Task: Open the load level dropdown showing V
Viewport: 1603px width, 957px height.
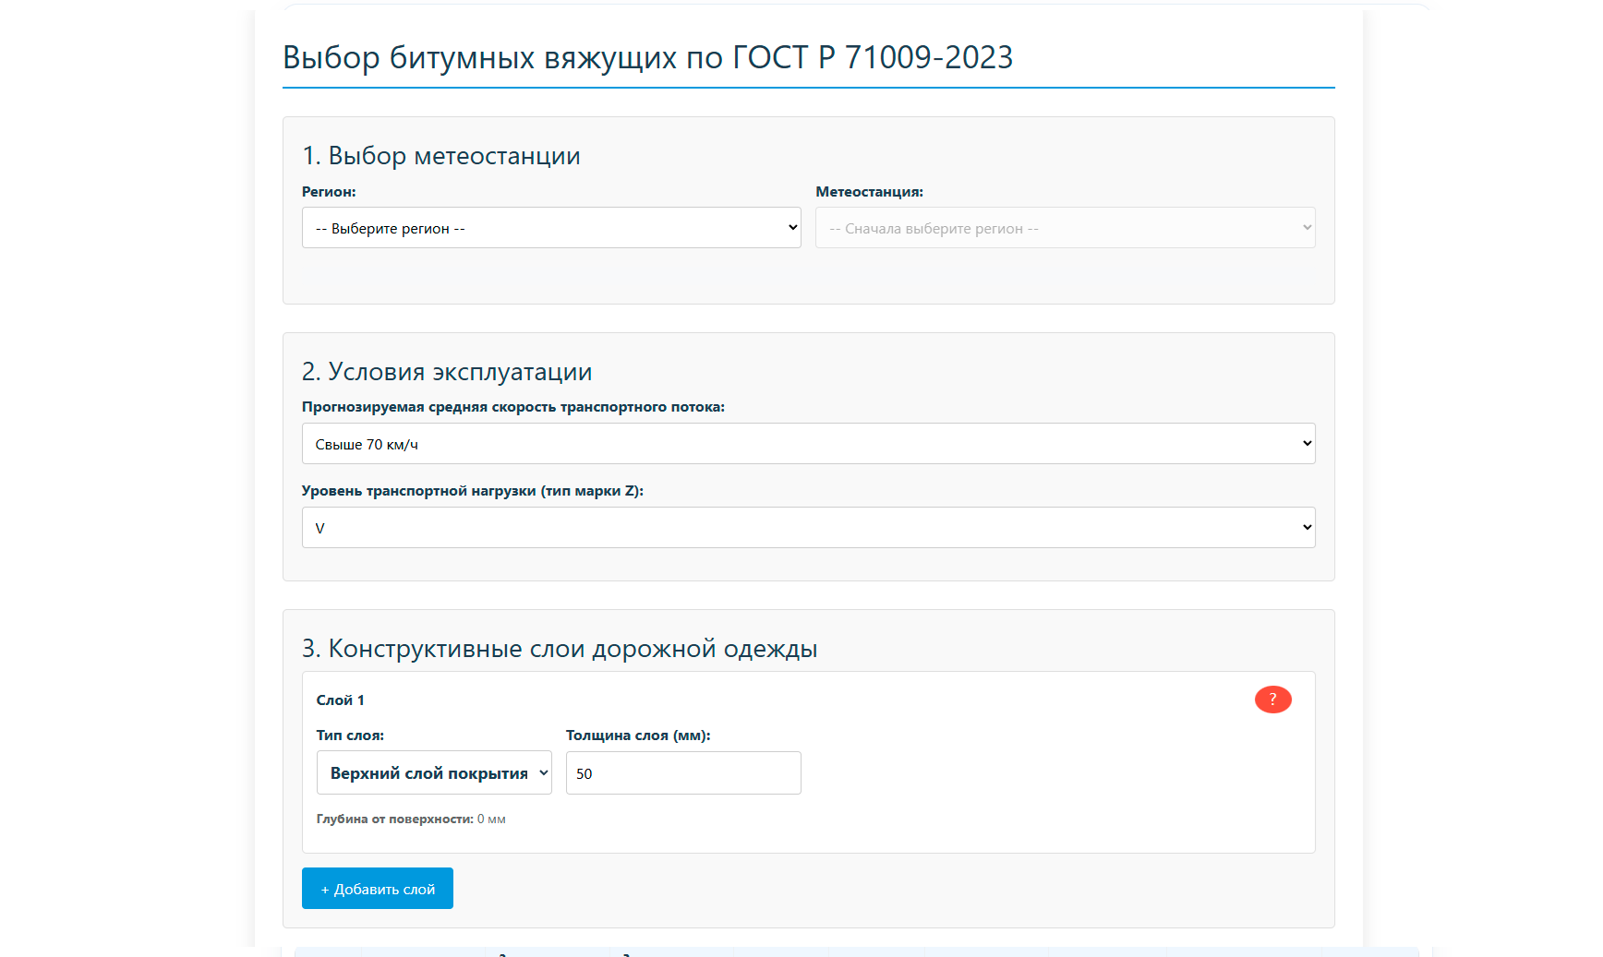Action: click(808, 528)
